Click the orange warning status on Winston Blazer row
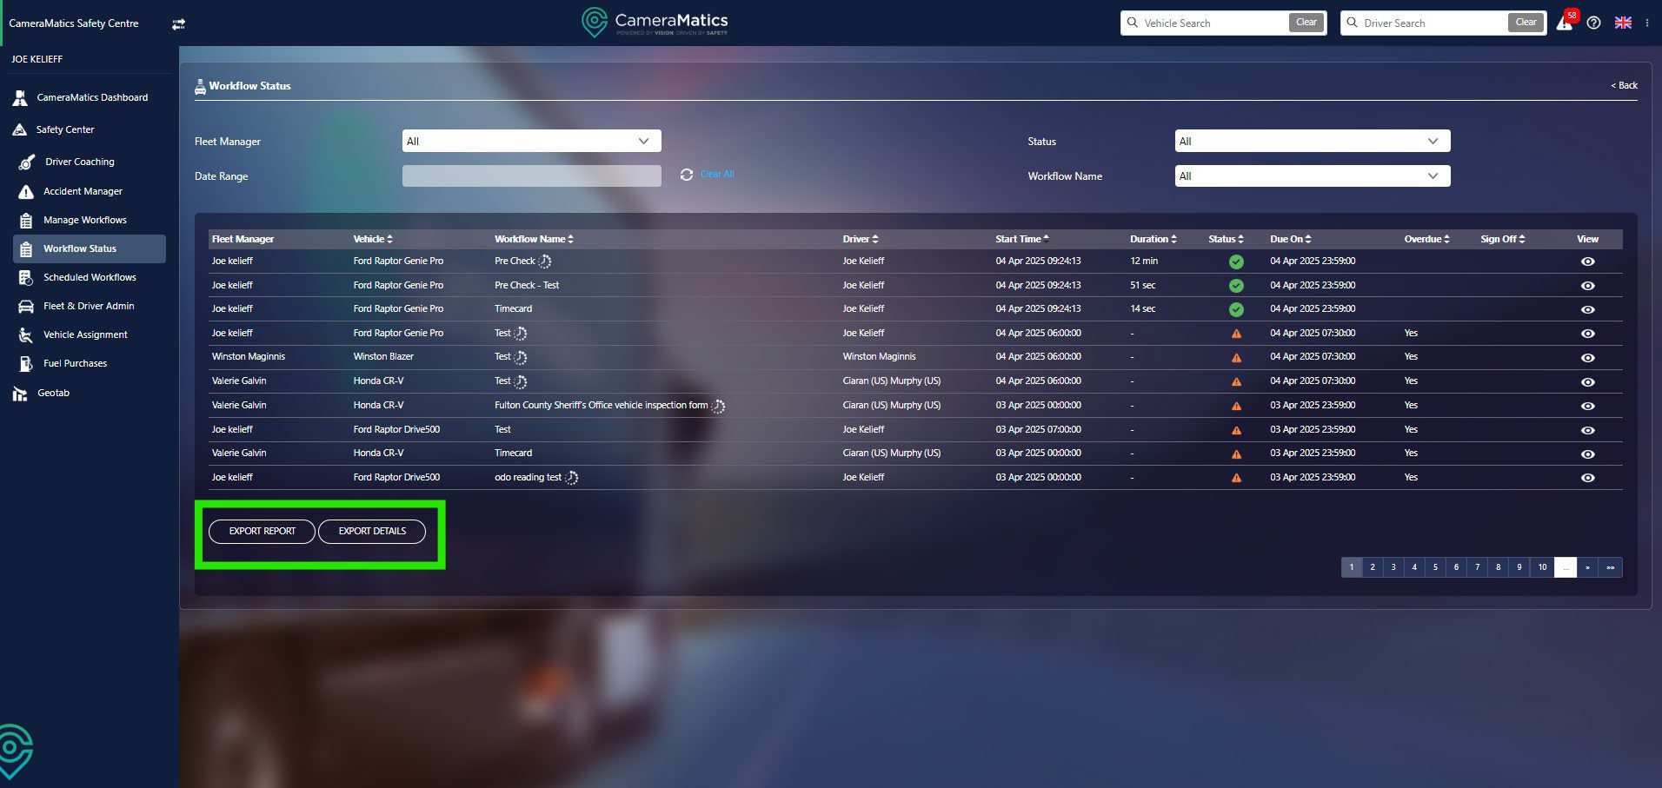 point(1236,357)
